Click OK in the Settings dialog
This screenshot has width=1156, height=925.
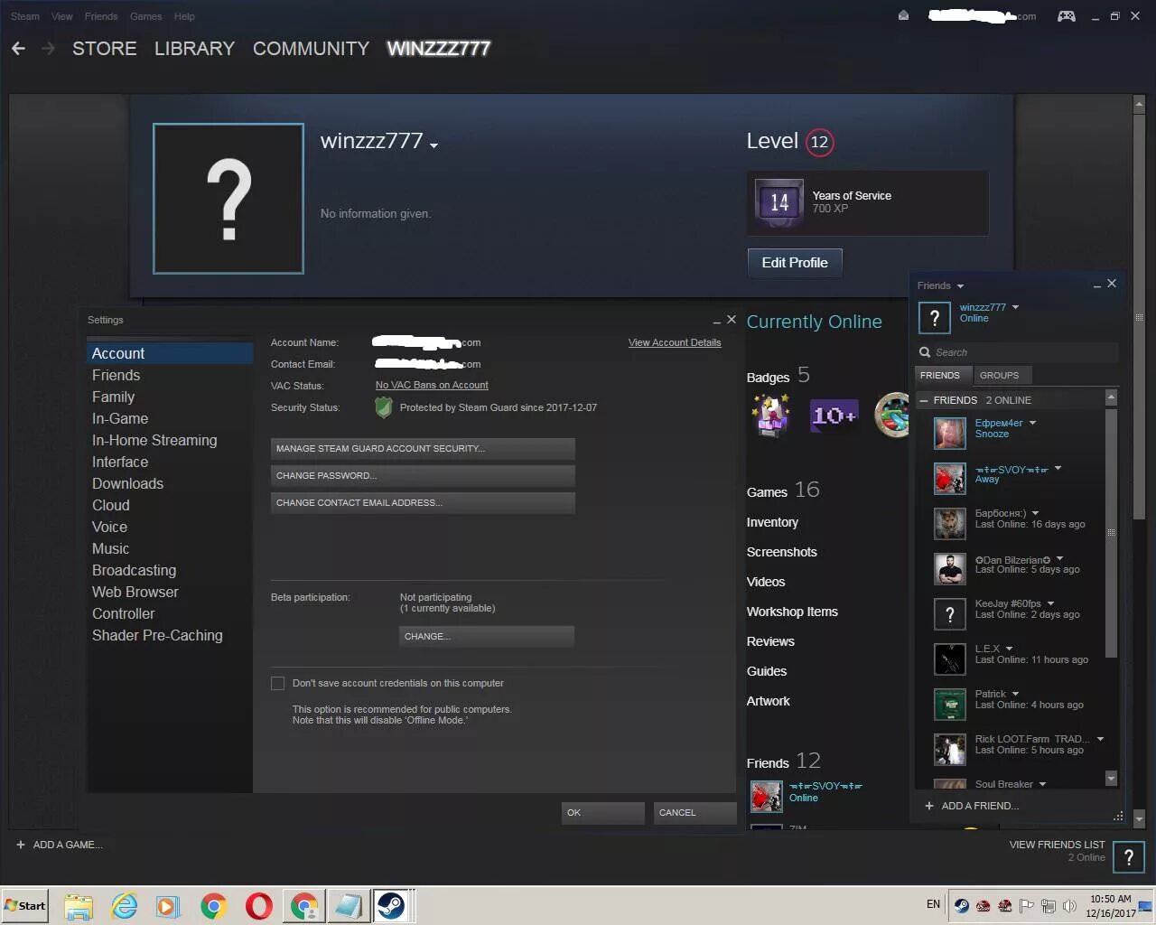point(603,813)
